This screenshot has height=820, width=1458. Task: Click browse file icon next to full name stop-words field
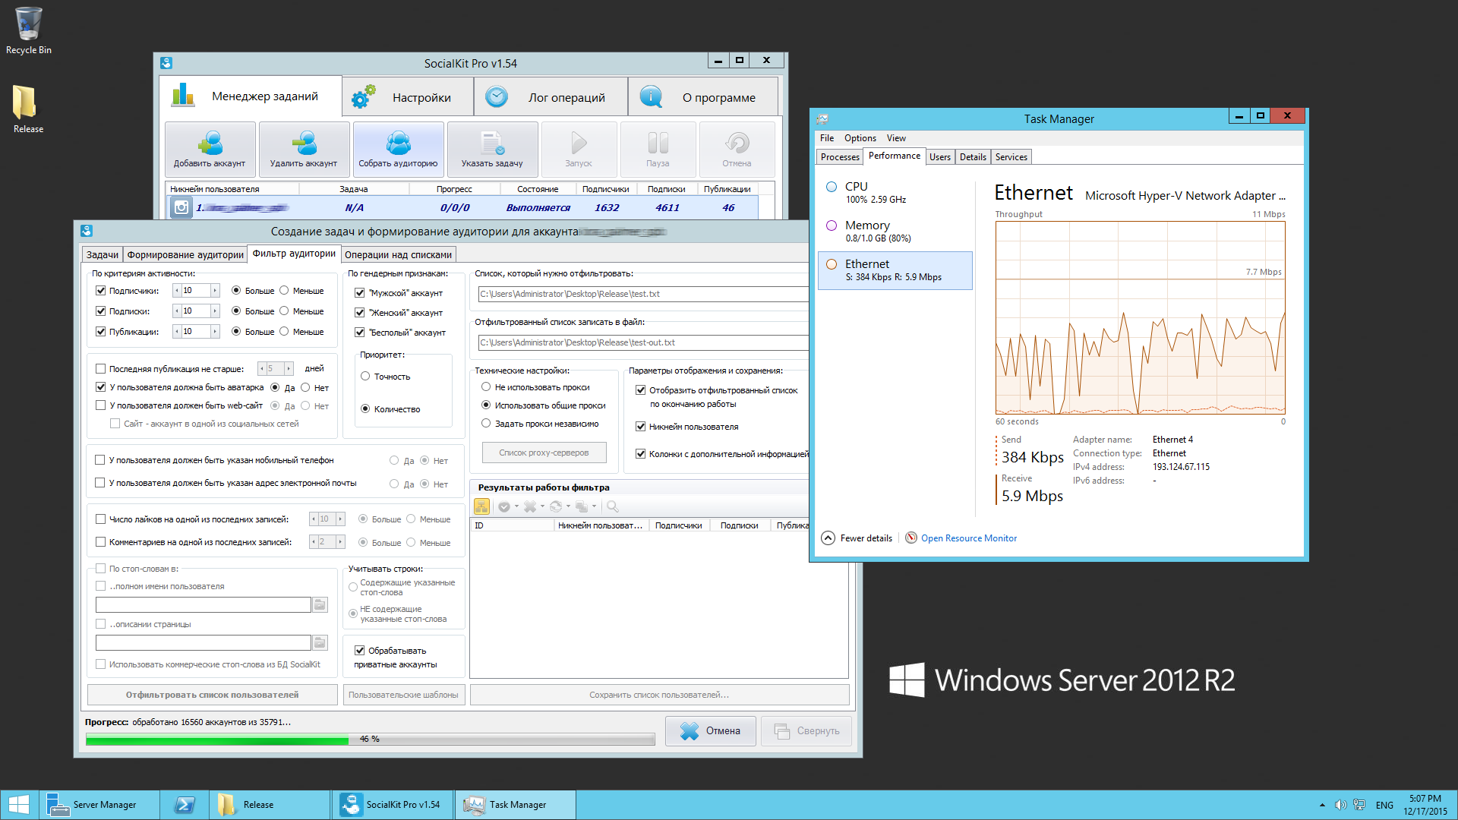click(320, 604)
